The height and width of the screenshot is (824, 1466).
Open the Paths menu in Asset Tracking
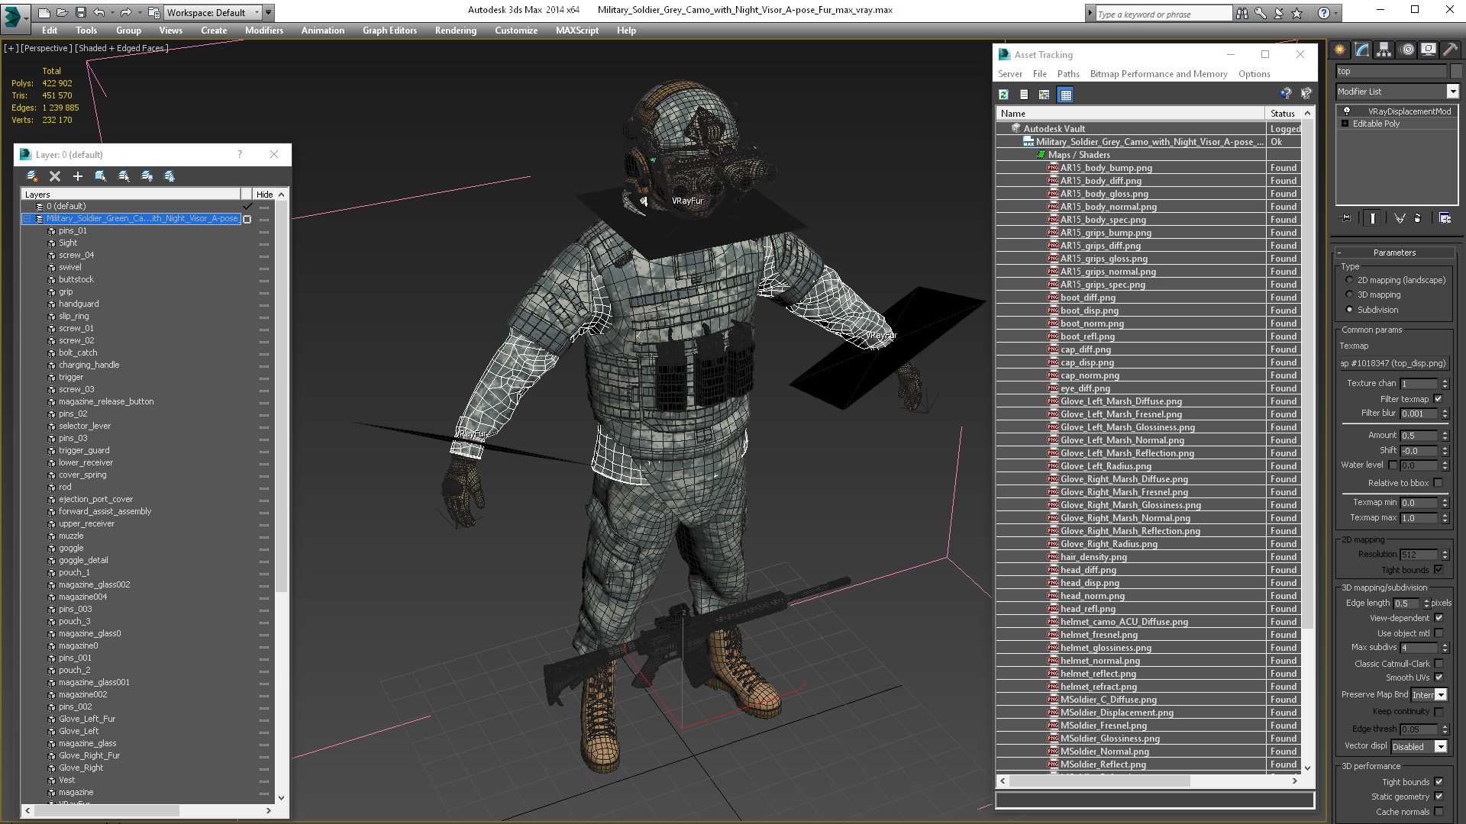click(x=1067, y=74)
